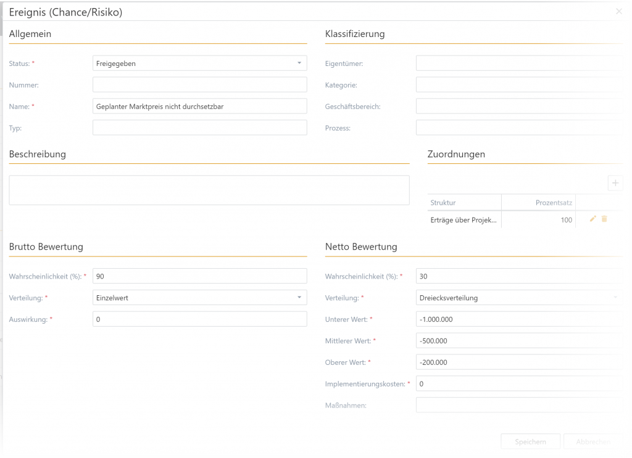The width and height of the screenshot is (632, 458).
Task: Expand Brutto Verteilung dropdown showing Einzelwert
Action: tap(199, 298)
